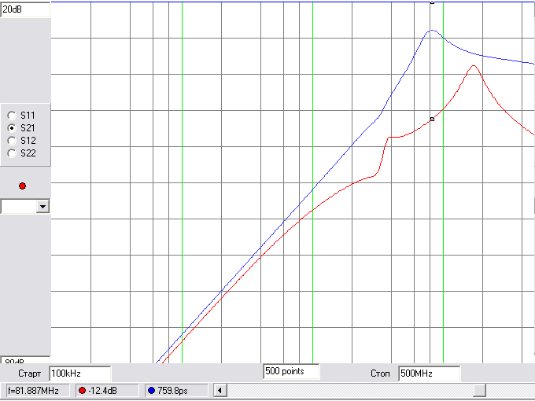Image resolution: width=535 pixels, height=401 pixels.
Task: Click the horizontal scrollbar thumb
Action: 479,390
